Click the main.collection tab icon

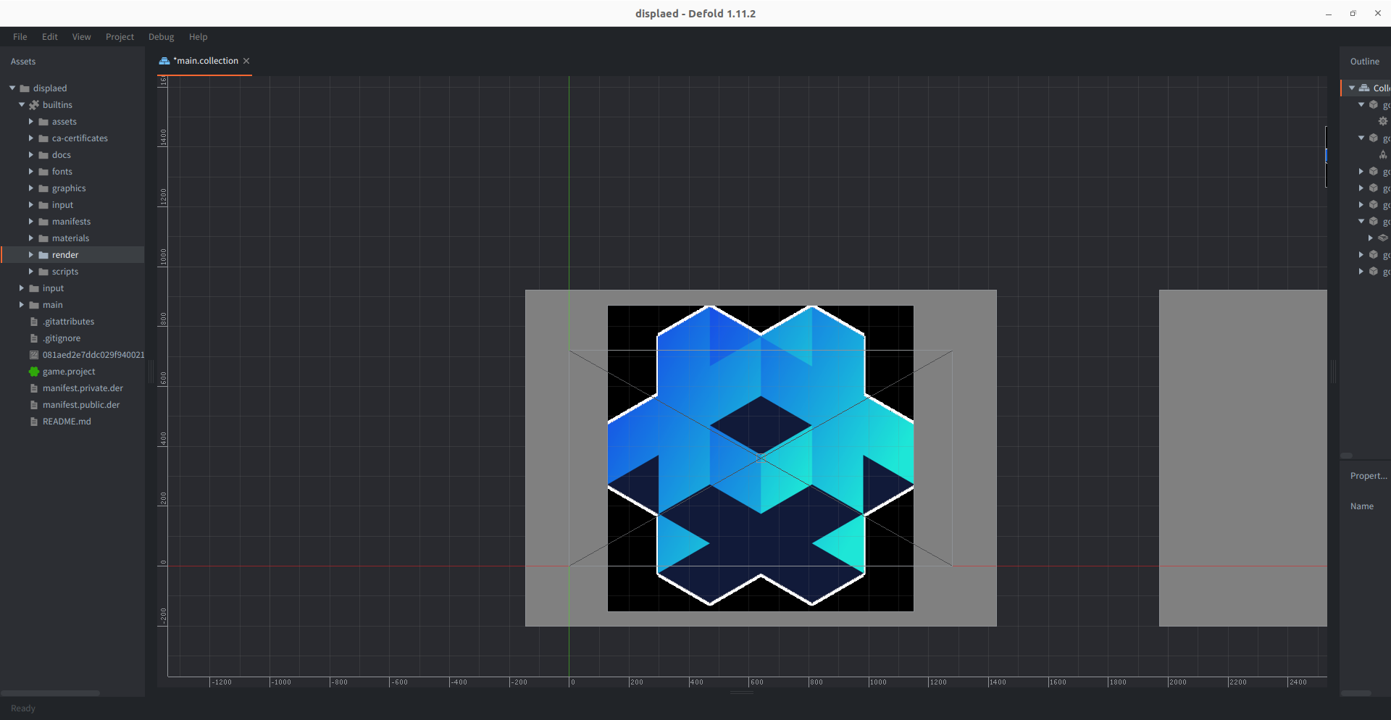[x=164, y=61]
